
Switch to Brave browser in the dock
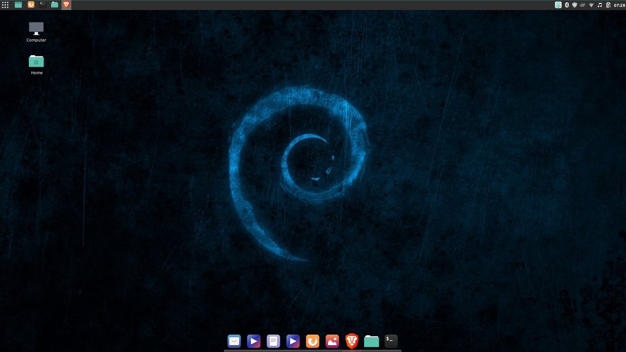(x=352, y=341)
